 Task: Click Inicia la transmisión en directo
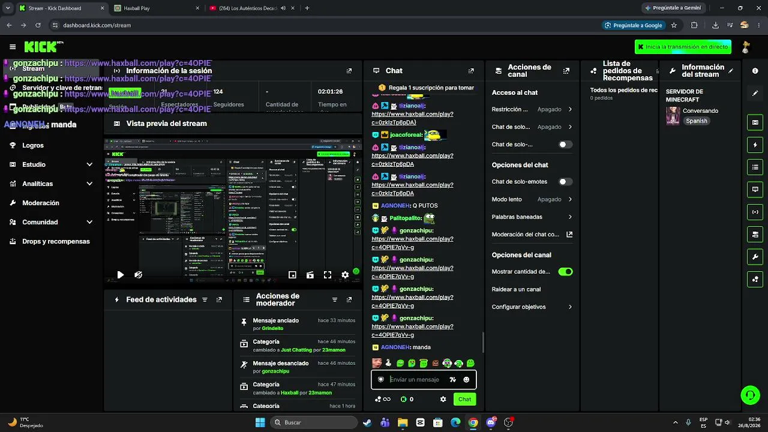click(x=683, y=47)
